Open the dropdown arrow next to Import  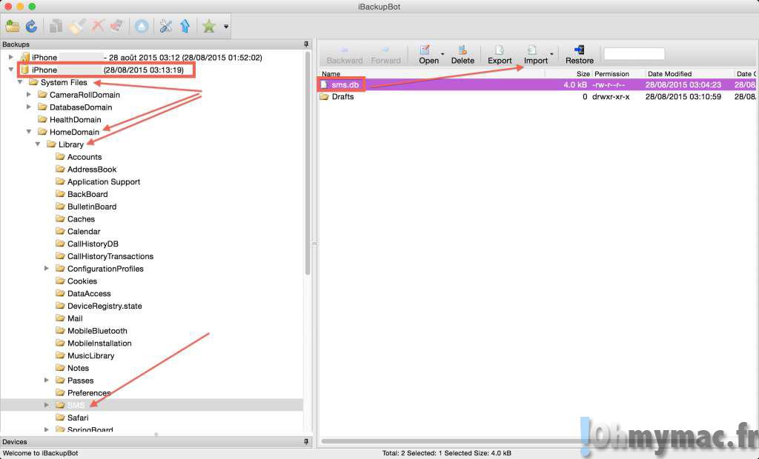point(551,54)
